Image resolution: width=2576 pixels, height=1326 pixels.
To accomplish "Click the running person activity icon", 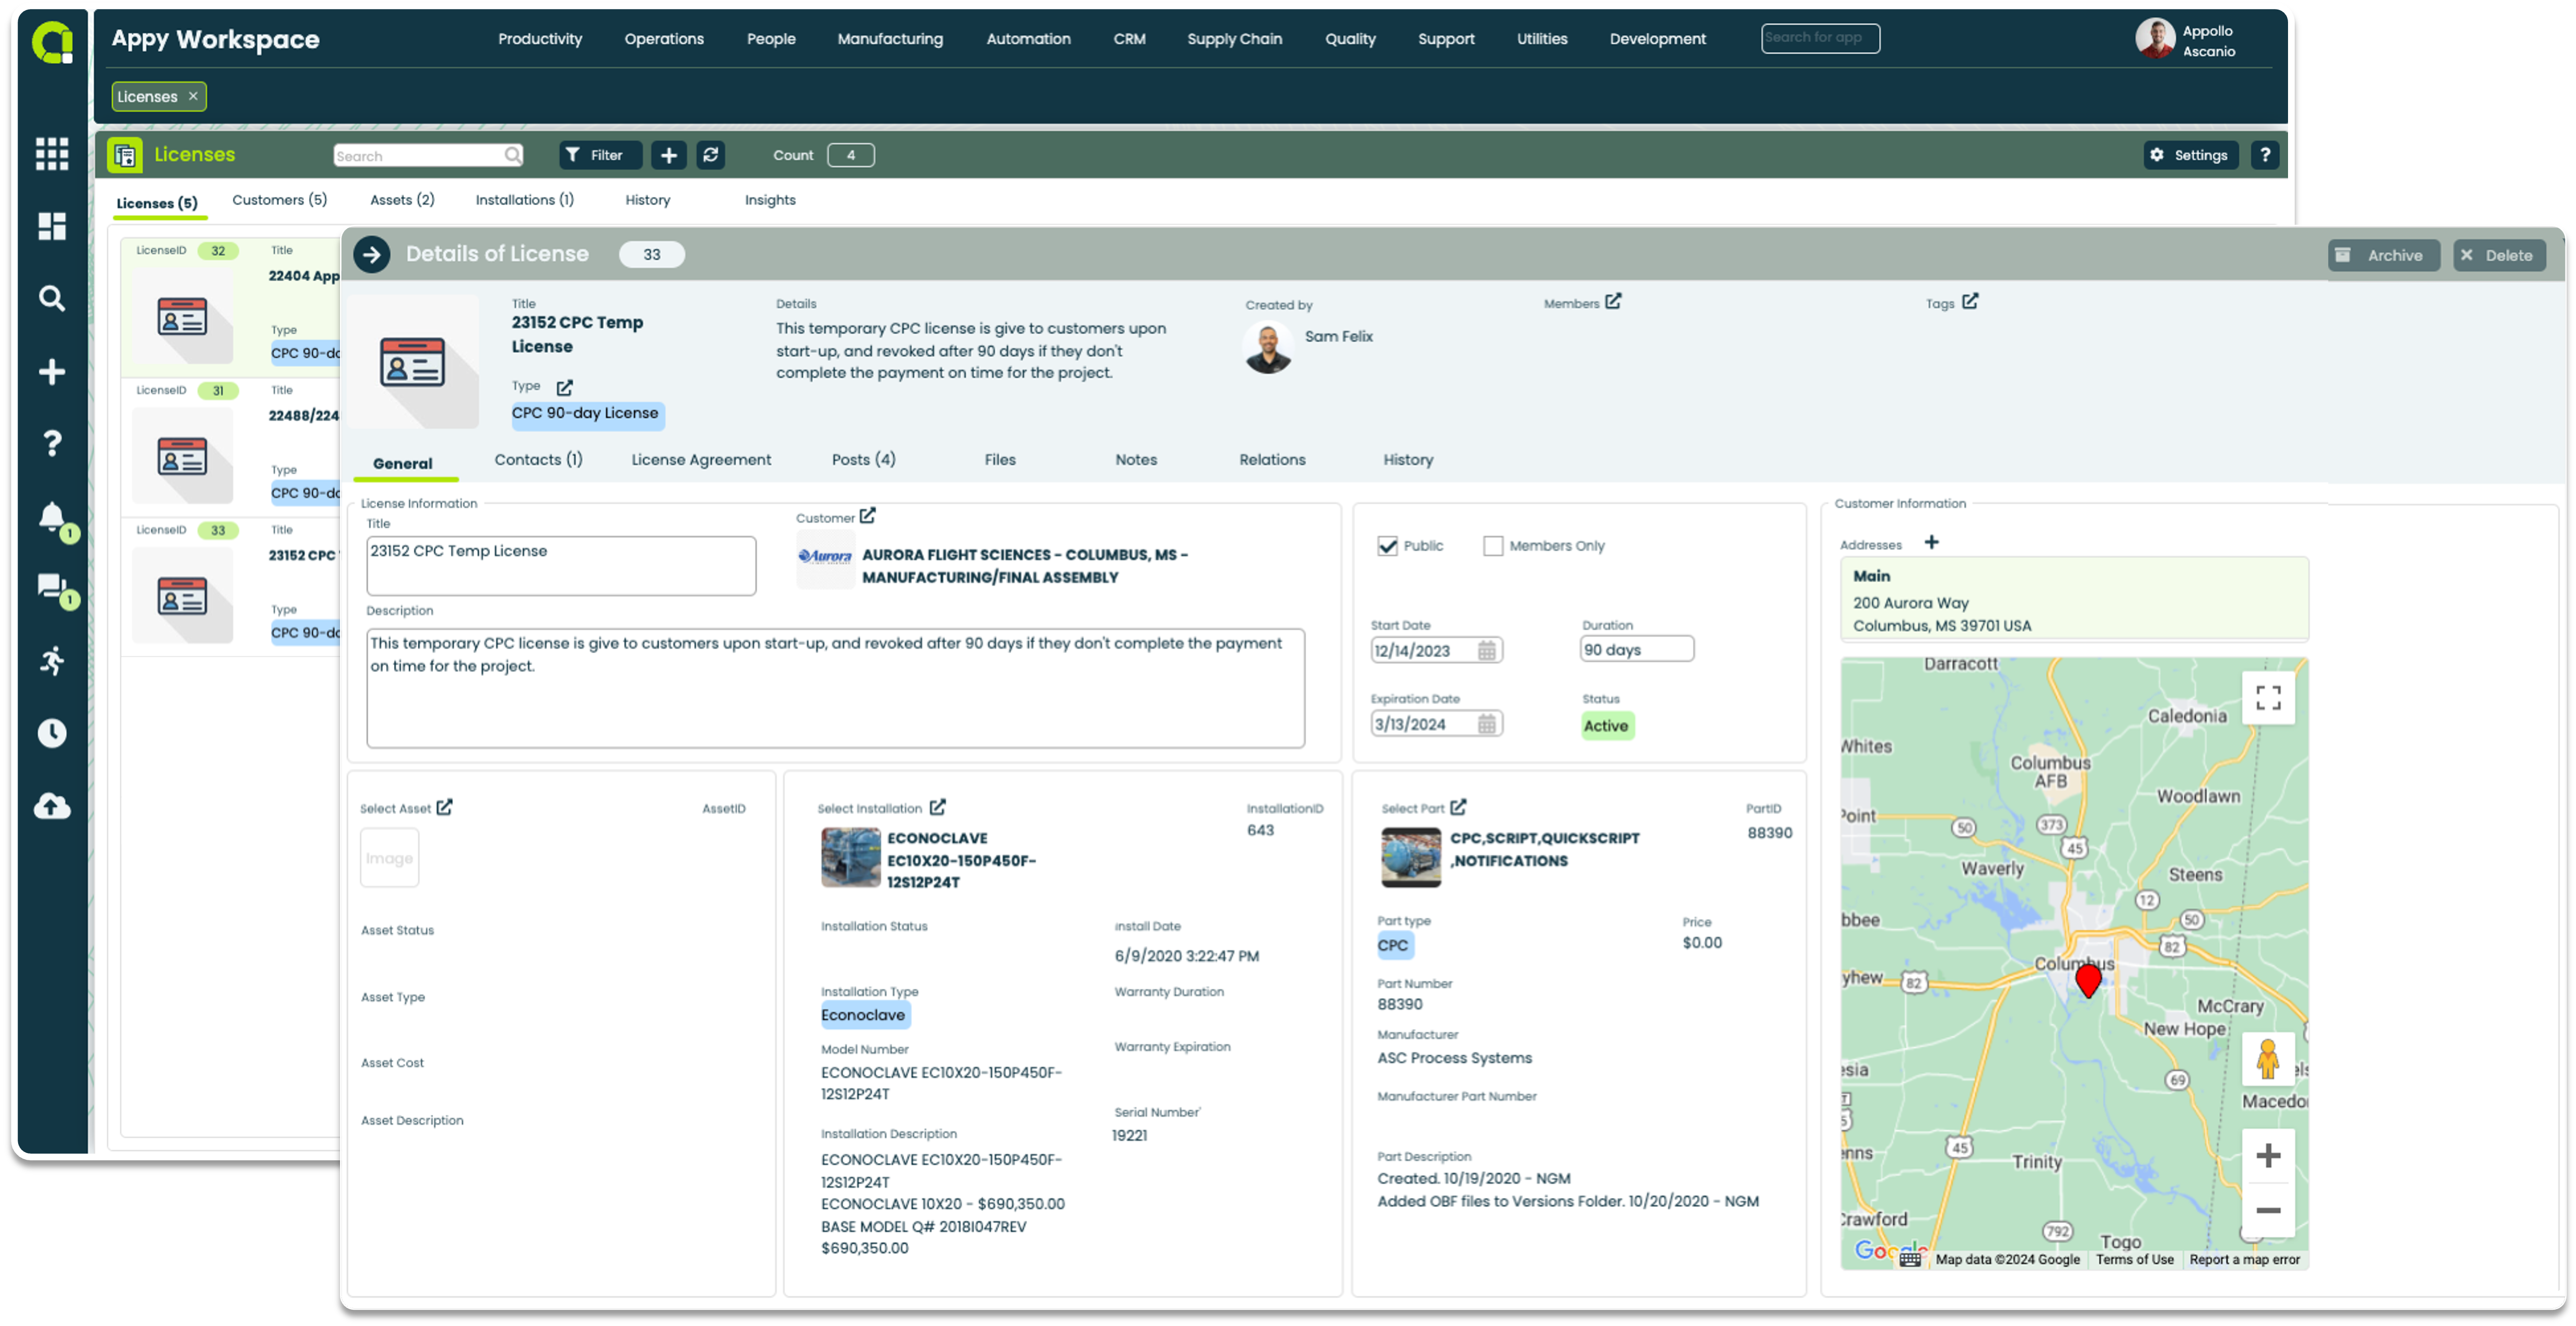I will click(x=52, y=660).
